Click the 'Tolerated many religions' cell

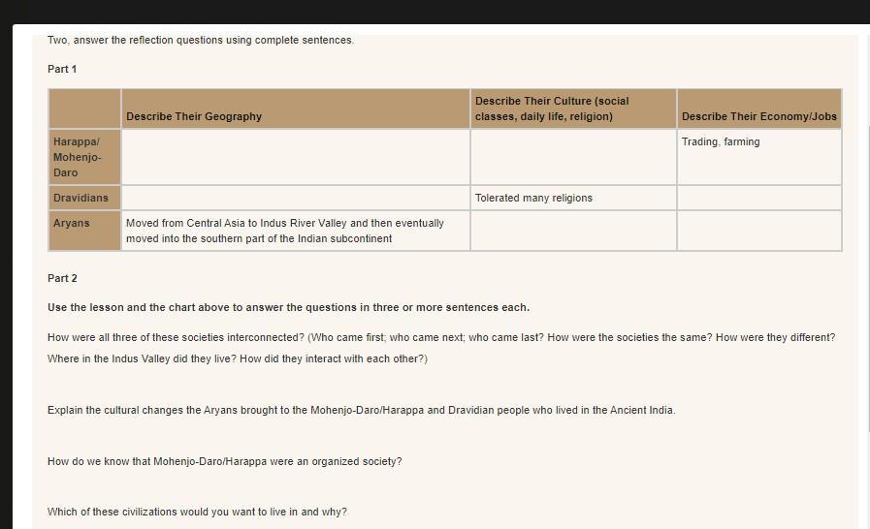(x=573, y=198)
